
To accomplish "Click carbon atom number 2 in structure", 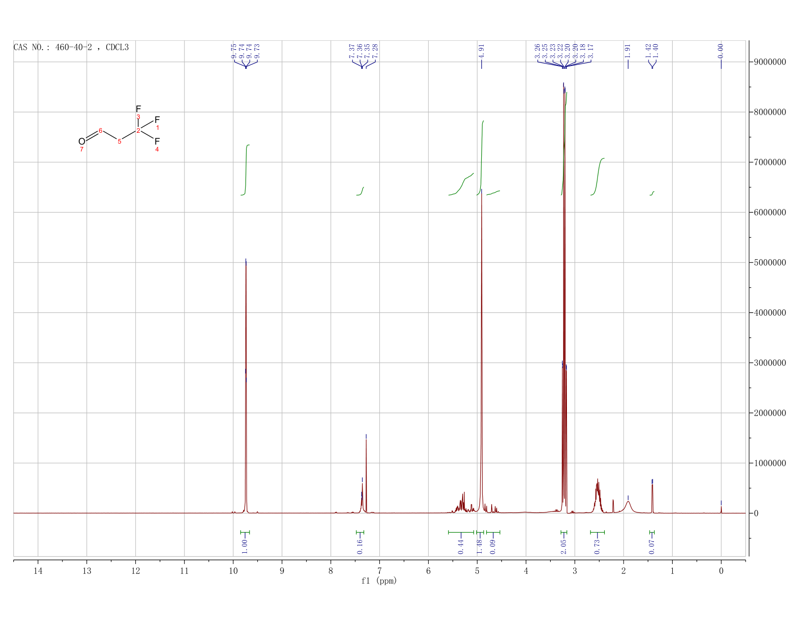I will tap(138, 130).
